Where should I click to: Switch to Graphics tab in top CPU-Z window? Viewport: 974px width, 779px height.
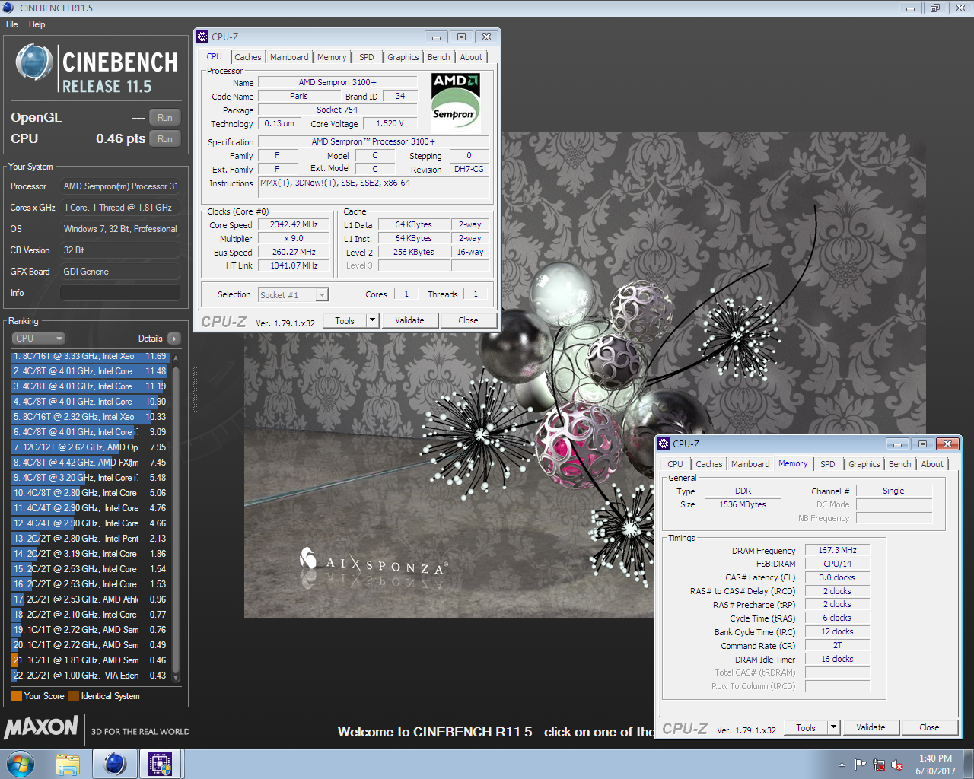click(x=403, y=57)
